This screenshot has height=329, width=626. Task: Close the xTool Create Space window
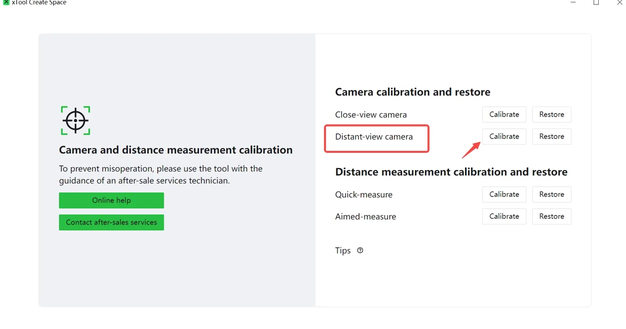(x=620, y=2)
